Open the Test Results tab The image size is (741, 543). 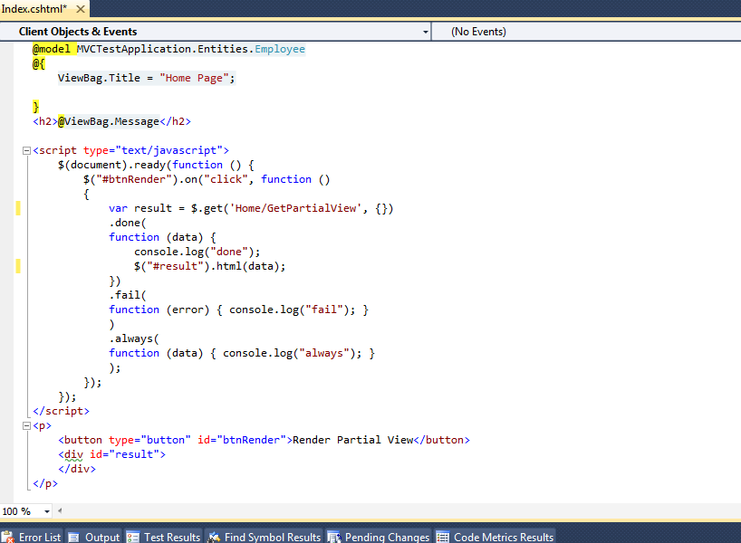point(164,537)
